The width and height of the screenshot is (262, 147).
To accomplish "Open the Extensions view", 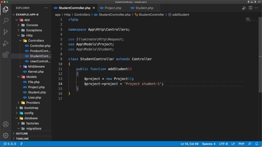I will pyautogui.click(x=5, y=54).
